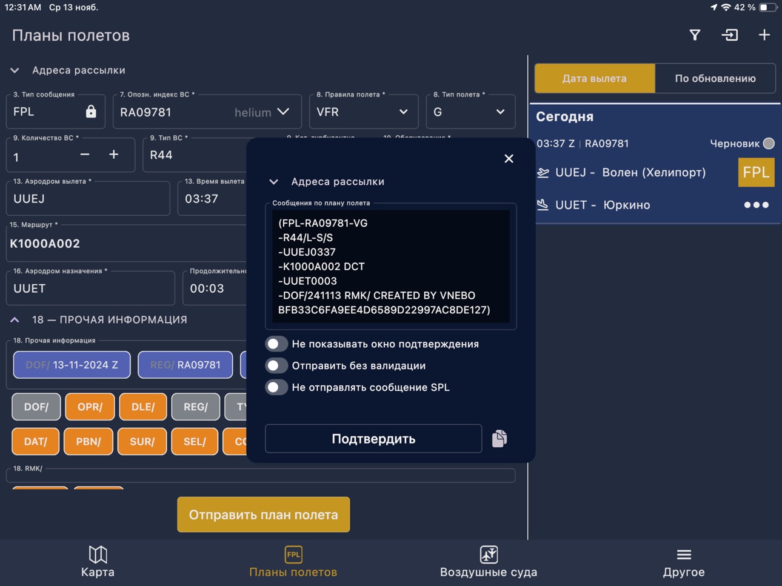Sort by Дата вылета
This screenshot has height=586, width=782.
[x=595, y=78]
